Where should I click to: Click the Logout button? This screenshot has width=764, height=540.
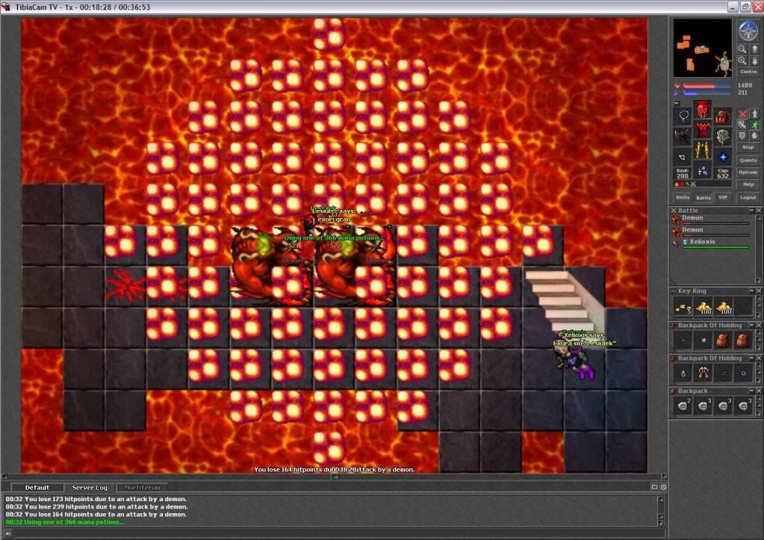(x=748, y=197)
